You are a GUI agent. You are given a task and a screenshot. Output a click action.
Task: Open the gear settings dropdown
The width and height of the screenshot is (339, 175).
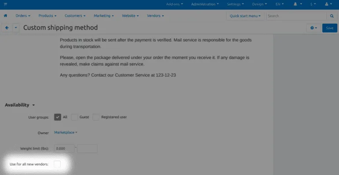pos(313,28)
